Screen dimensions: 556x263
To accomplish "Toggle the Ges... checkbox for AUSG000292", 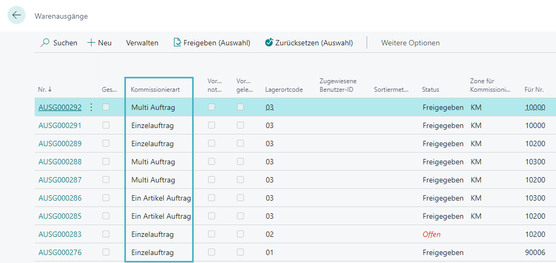I will point(106,107).
